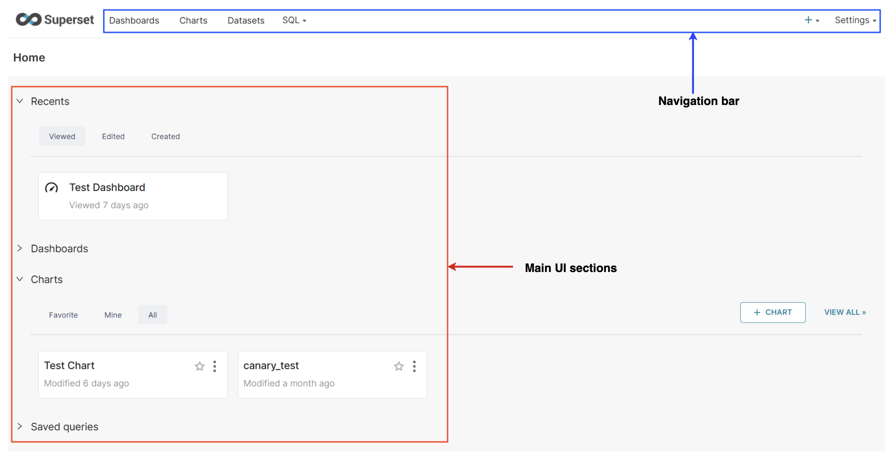Switch to the Edited tab in Recents
The width and height of the screenshot is (892, 459).
pyautogui.click(x=113, y=136)
